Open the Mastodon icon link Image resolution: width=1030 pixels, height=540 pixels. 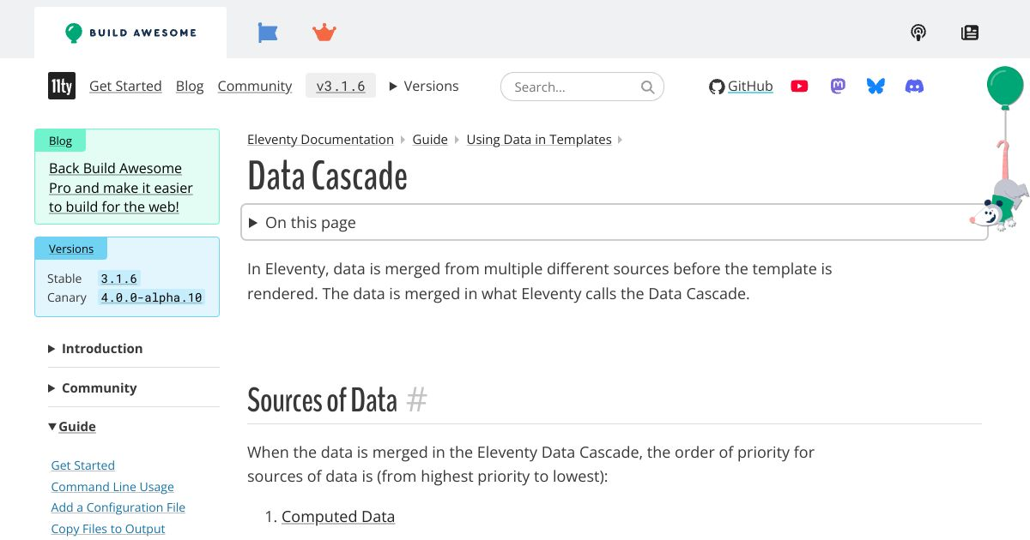[838, 86]
